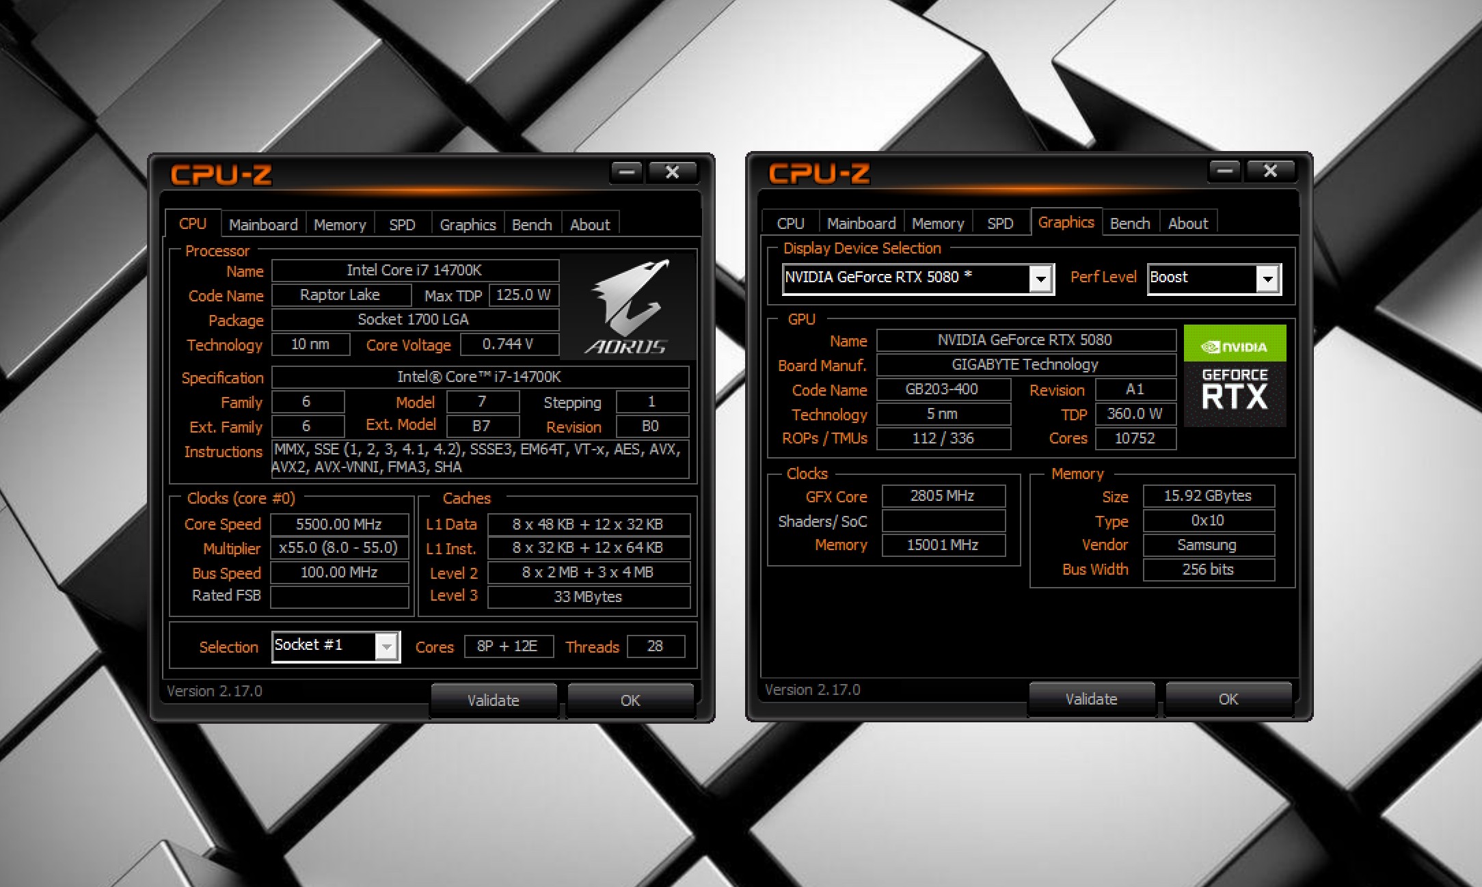Click the NVIDIA GeForce RTX logo
The image size is (1482, 887).
coord(1235,376)
